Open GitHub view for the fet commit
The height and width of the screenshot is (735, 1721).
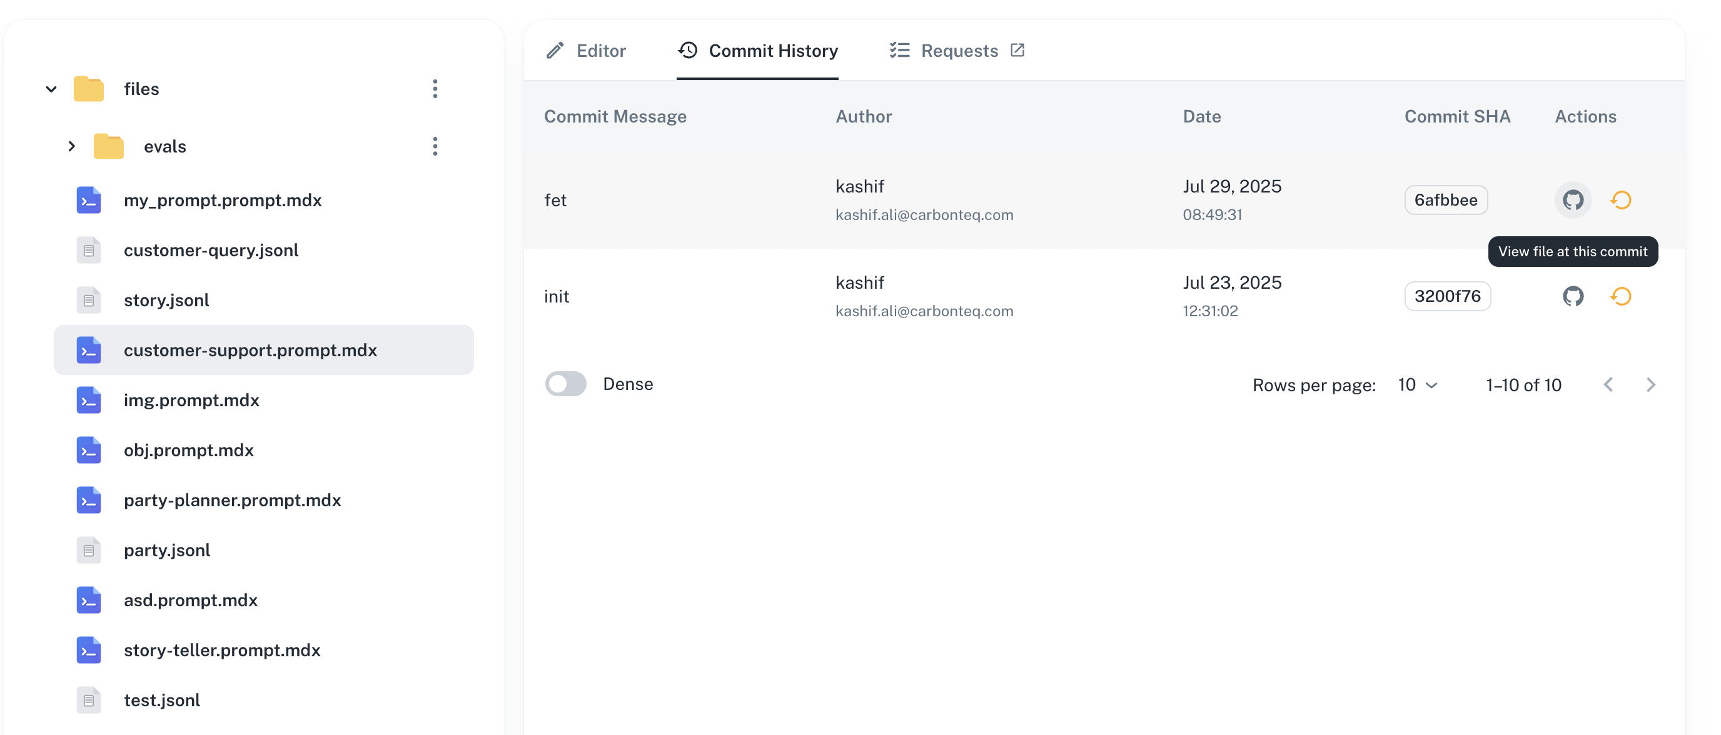(1573, 199)
